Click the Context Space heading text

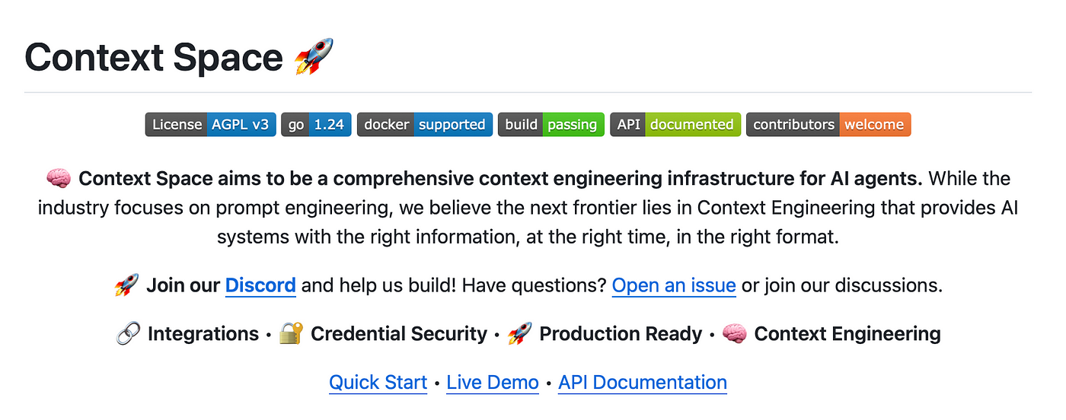[x=154, y=58]
